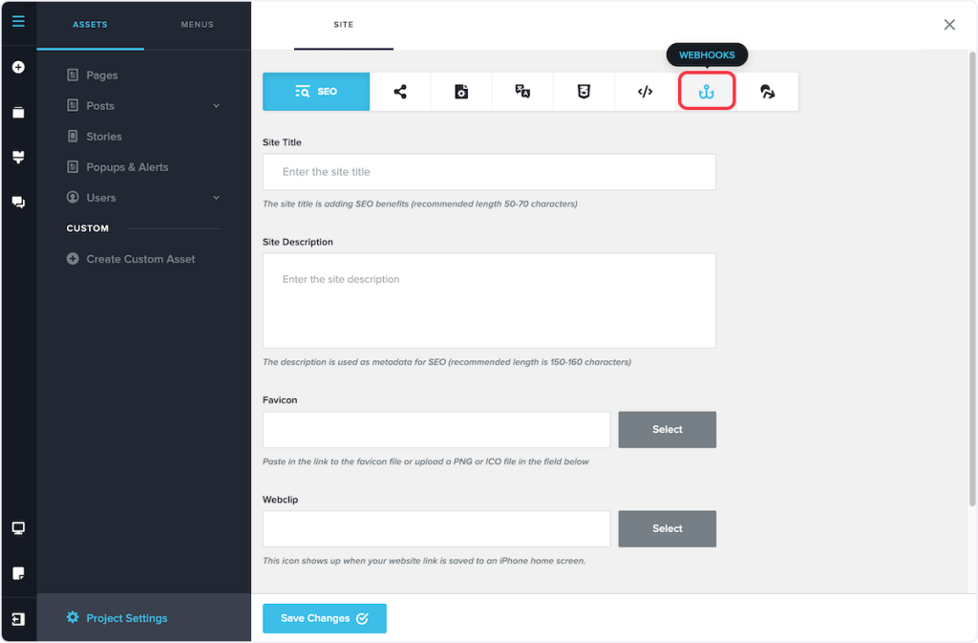Image resolution: width=978 pixels, height=643 pixels.
Task: Select the SEO settings tab
Action: coord(316,92)
